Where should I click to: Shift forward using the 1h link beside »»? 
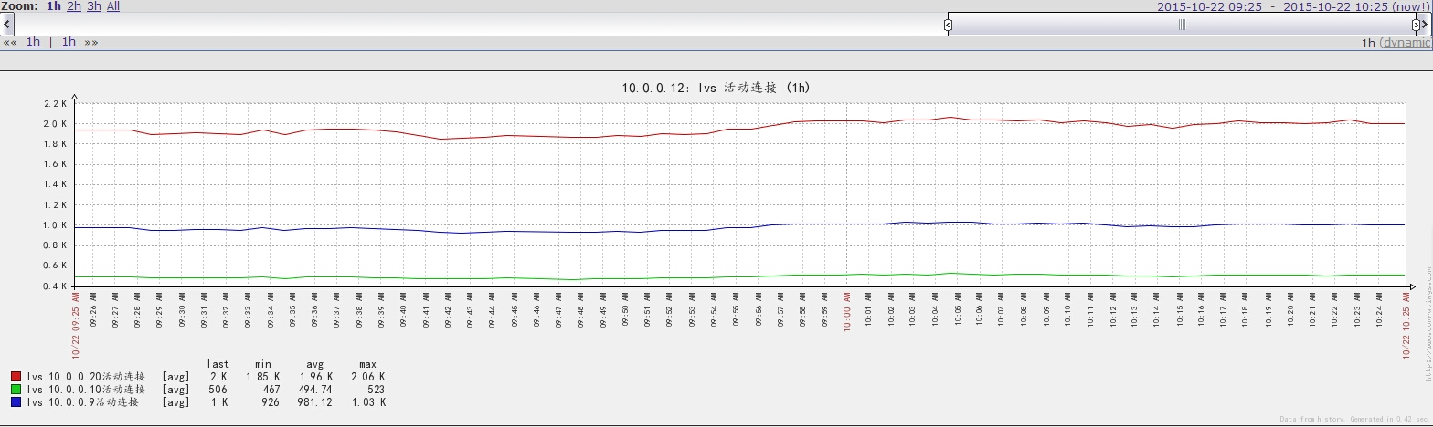[69, 42]
